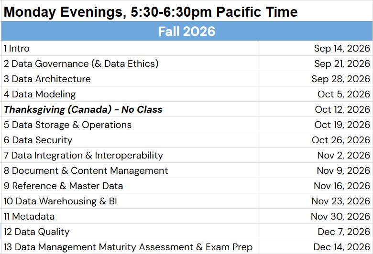373x254 pixels.
Task: Click '8 Document & Content Management' cell
Action: tap(129, 170)
